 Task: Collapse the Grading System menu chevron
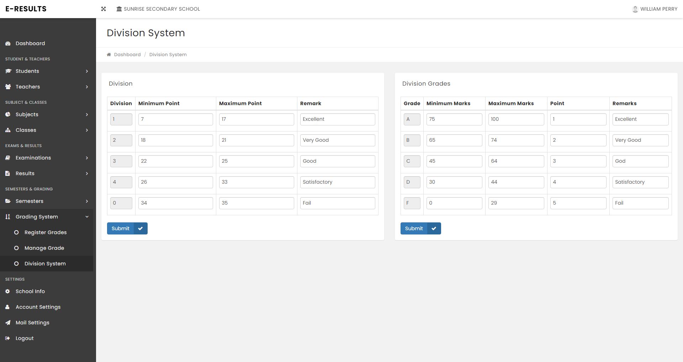coord(87,217)
